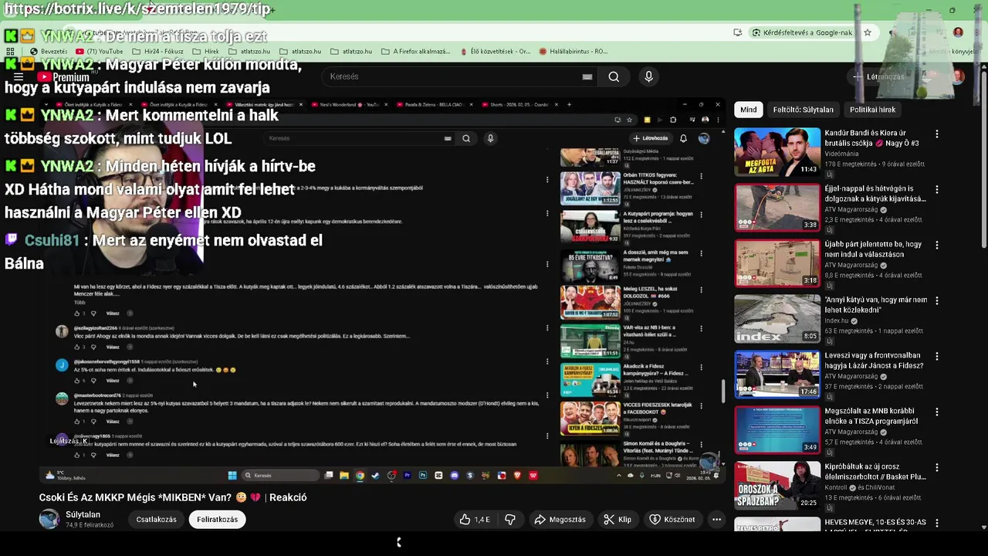Open the Súlytalan channel avatar
988x556 pixels.
[x=49, y=519]
